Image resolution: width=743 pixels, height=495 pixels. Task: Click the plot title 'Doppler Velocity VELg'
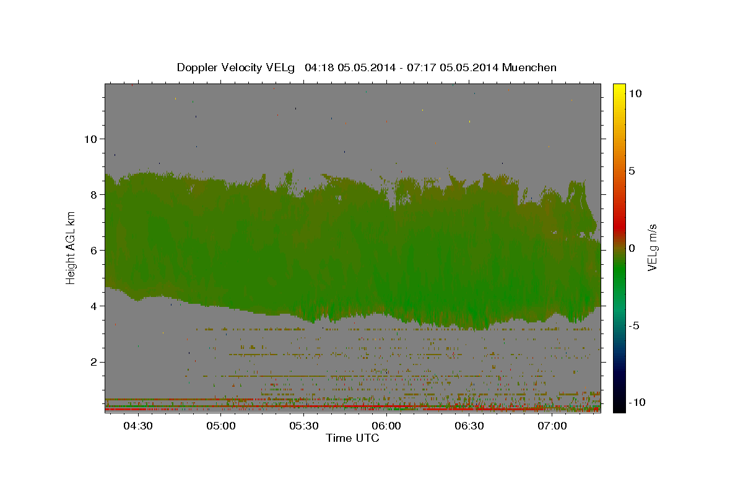[x=237, y=67]
